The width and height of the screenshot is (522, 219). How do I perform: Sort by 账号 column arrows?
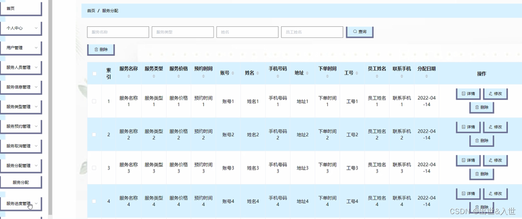tap(233, 73)
